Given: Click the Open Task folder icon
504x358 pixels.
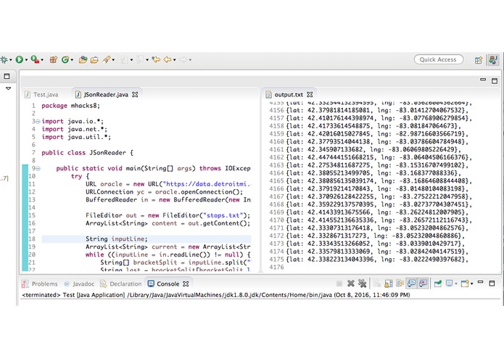Looking at the screenshot, I should tap(94, 59).
